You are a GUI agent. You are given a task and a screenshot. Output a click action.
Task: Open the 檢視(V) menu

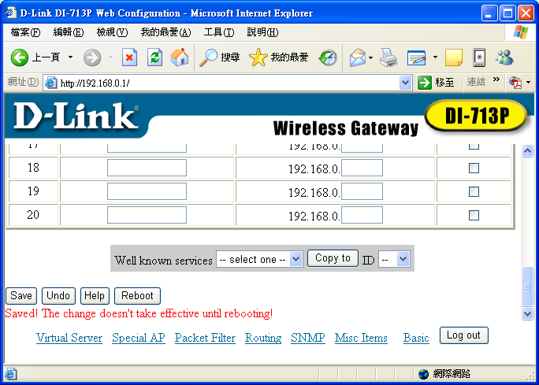pyautogui.click(x=112, y=32)
